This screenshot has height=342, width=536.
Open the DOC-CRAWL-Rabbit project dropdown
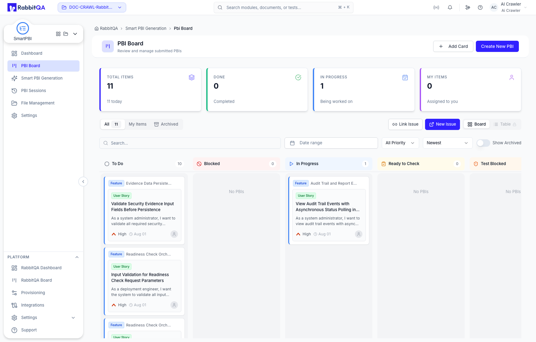(x=92, y=7)
